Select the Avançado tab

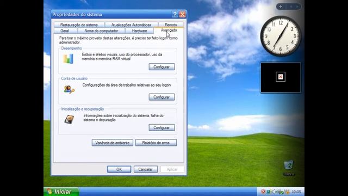pos(169,30)
